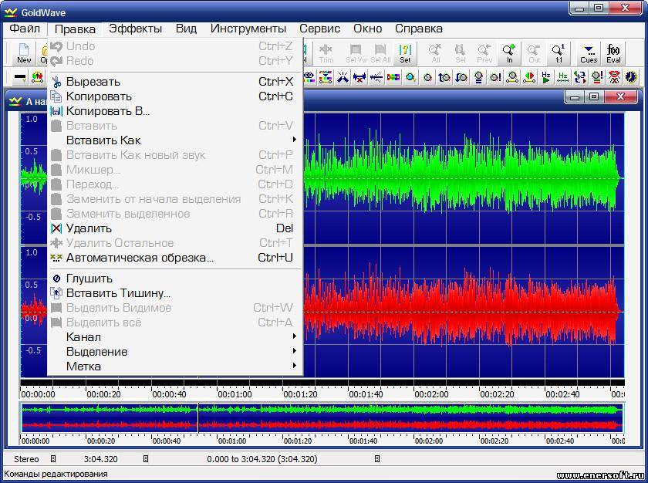Select the 1:1 zoom toolbar button

(x=559, y=53)
